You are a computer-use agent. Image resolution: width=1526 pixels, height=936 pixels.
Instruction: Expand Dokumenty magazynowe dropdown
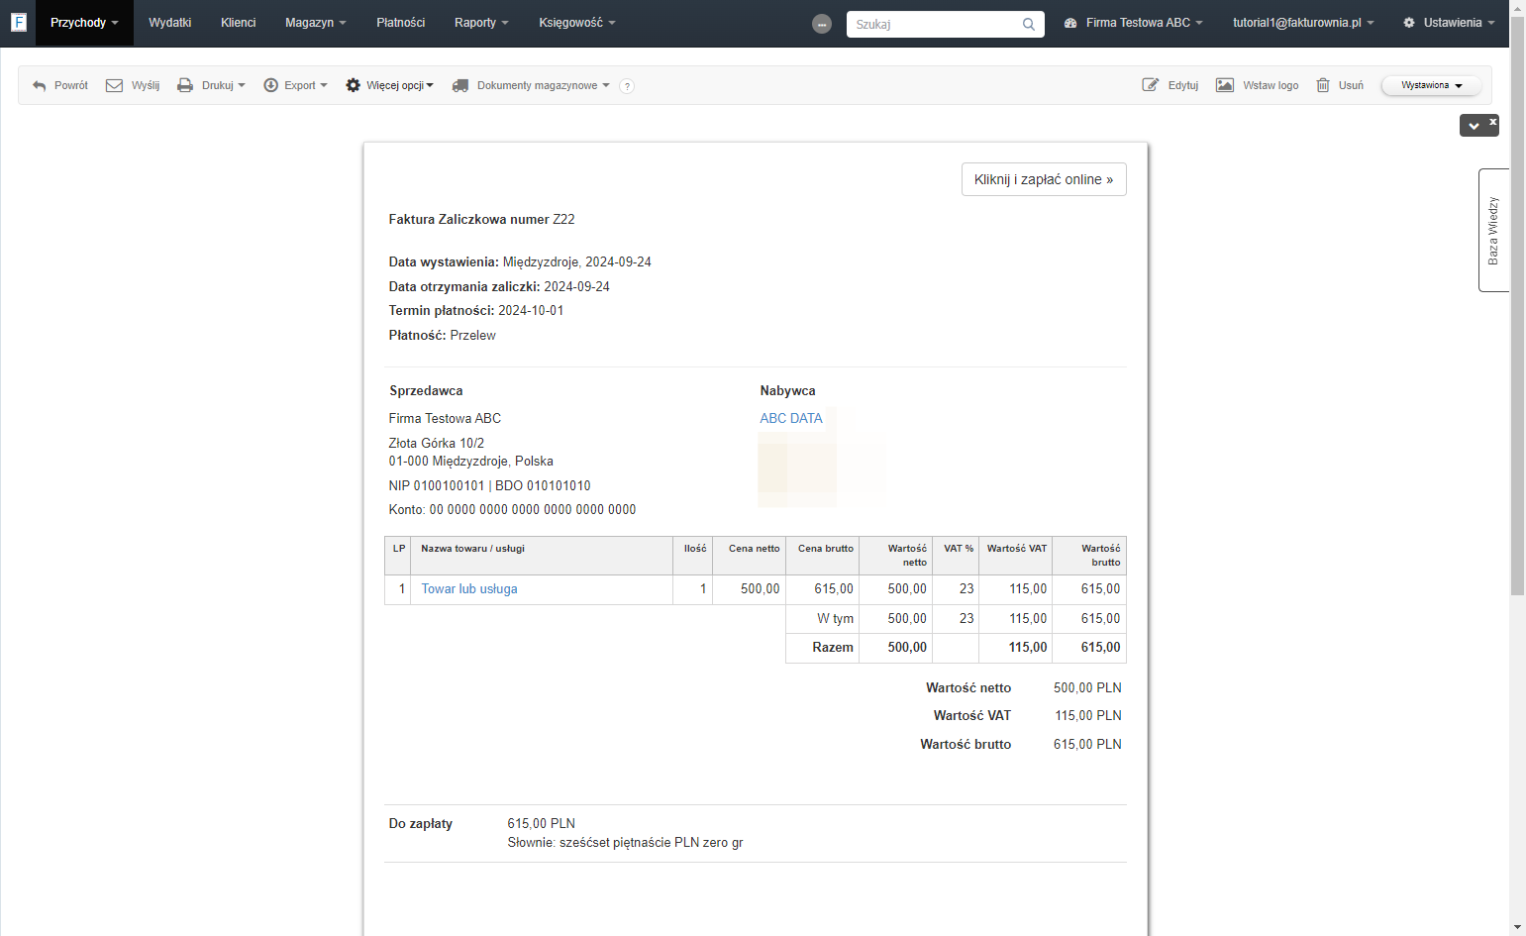(531, 85)
